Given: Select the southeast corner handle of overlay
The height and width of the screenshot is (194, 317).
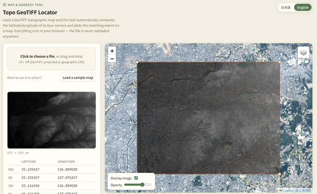Looking at the screenshot, I should (280, 174).
